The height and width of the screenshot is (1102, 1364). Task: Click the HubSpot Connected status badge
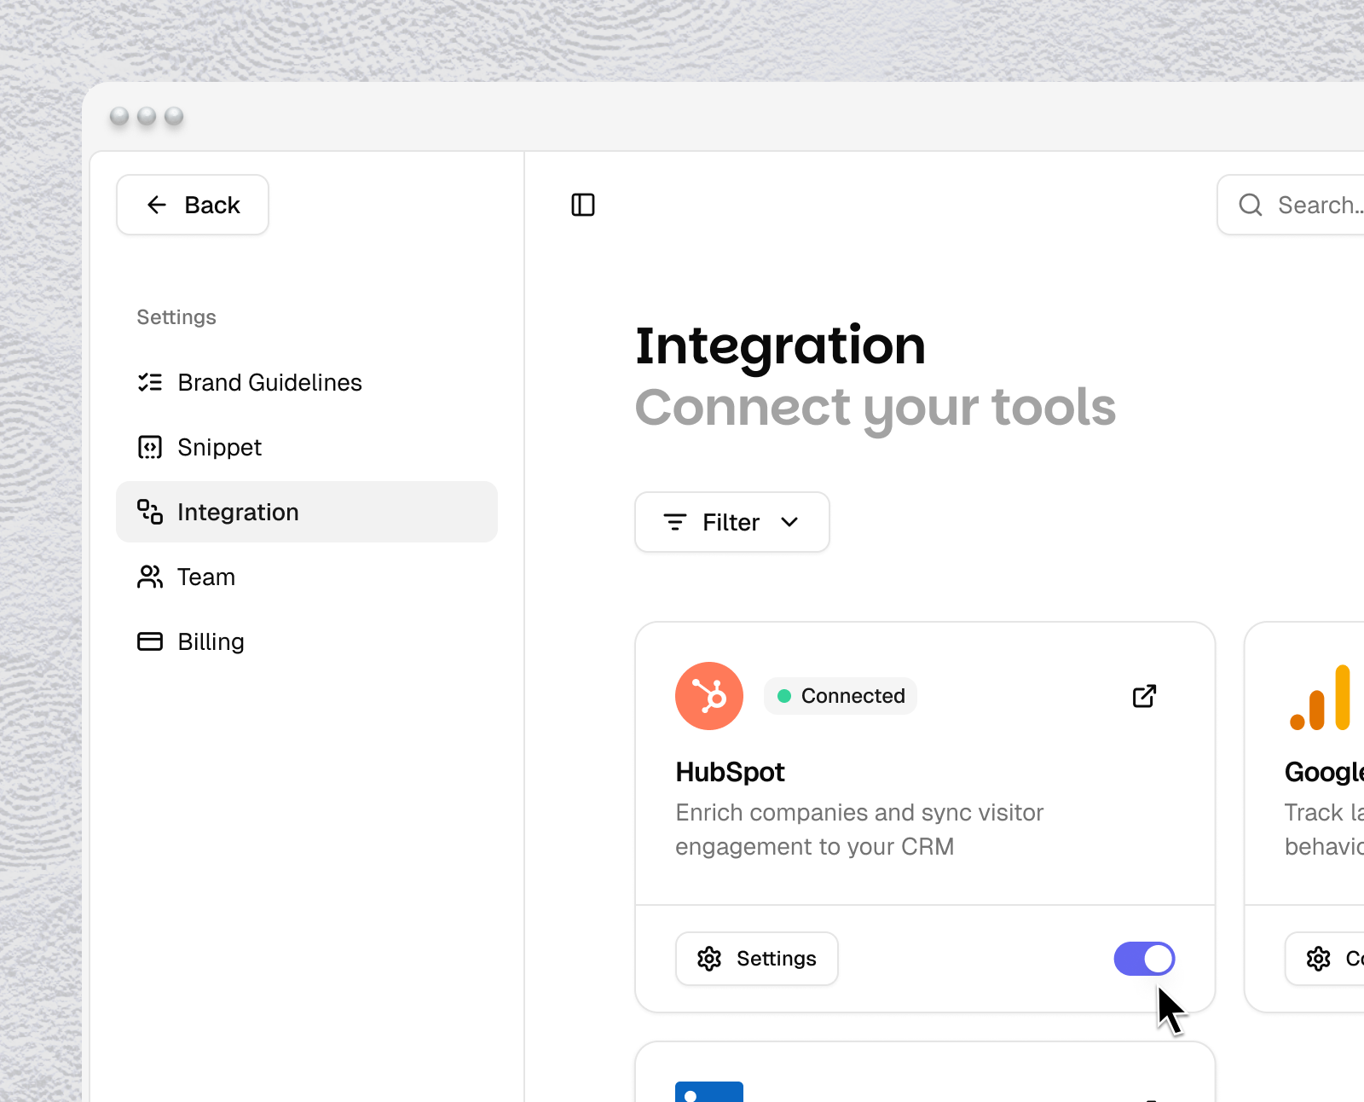point(841,696)
